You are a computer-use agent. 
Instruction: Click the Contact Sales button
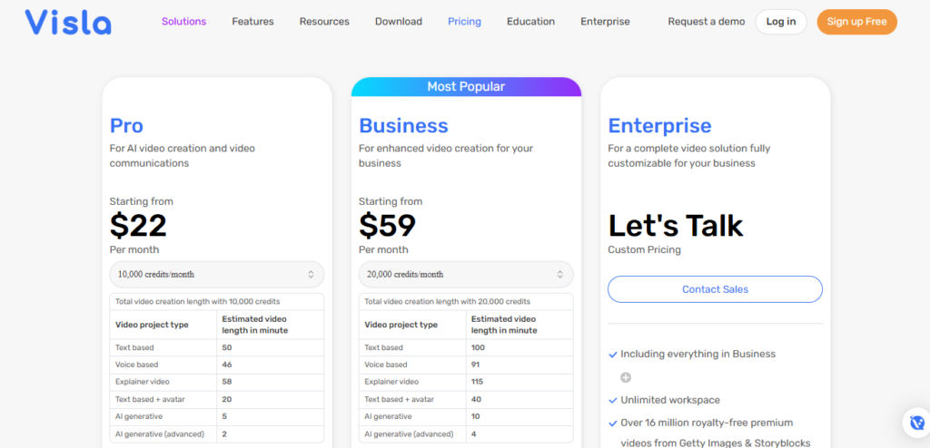pyautogui.click(x=715, y=289)
